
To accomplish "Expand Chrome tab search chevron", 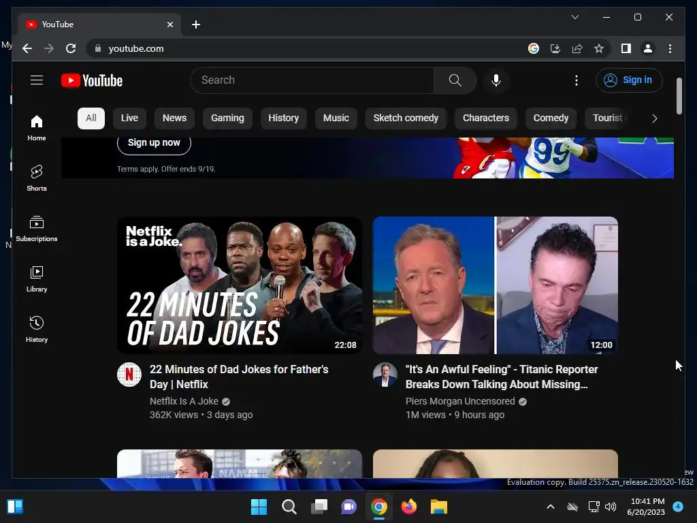I will [574, 17].
